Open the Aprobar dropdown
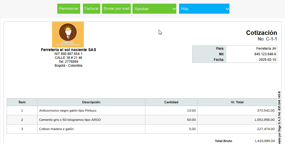 154,9
